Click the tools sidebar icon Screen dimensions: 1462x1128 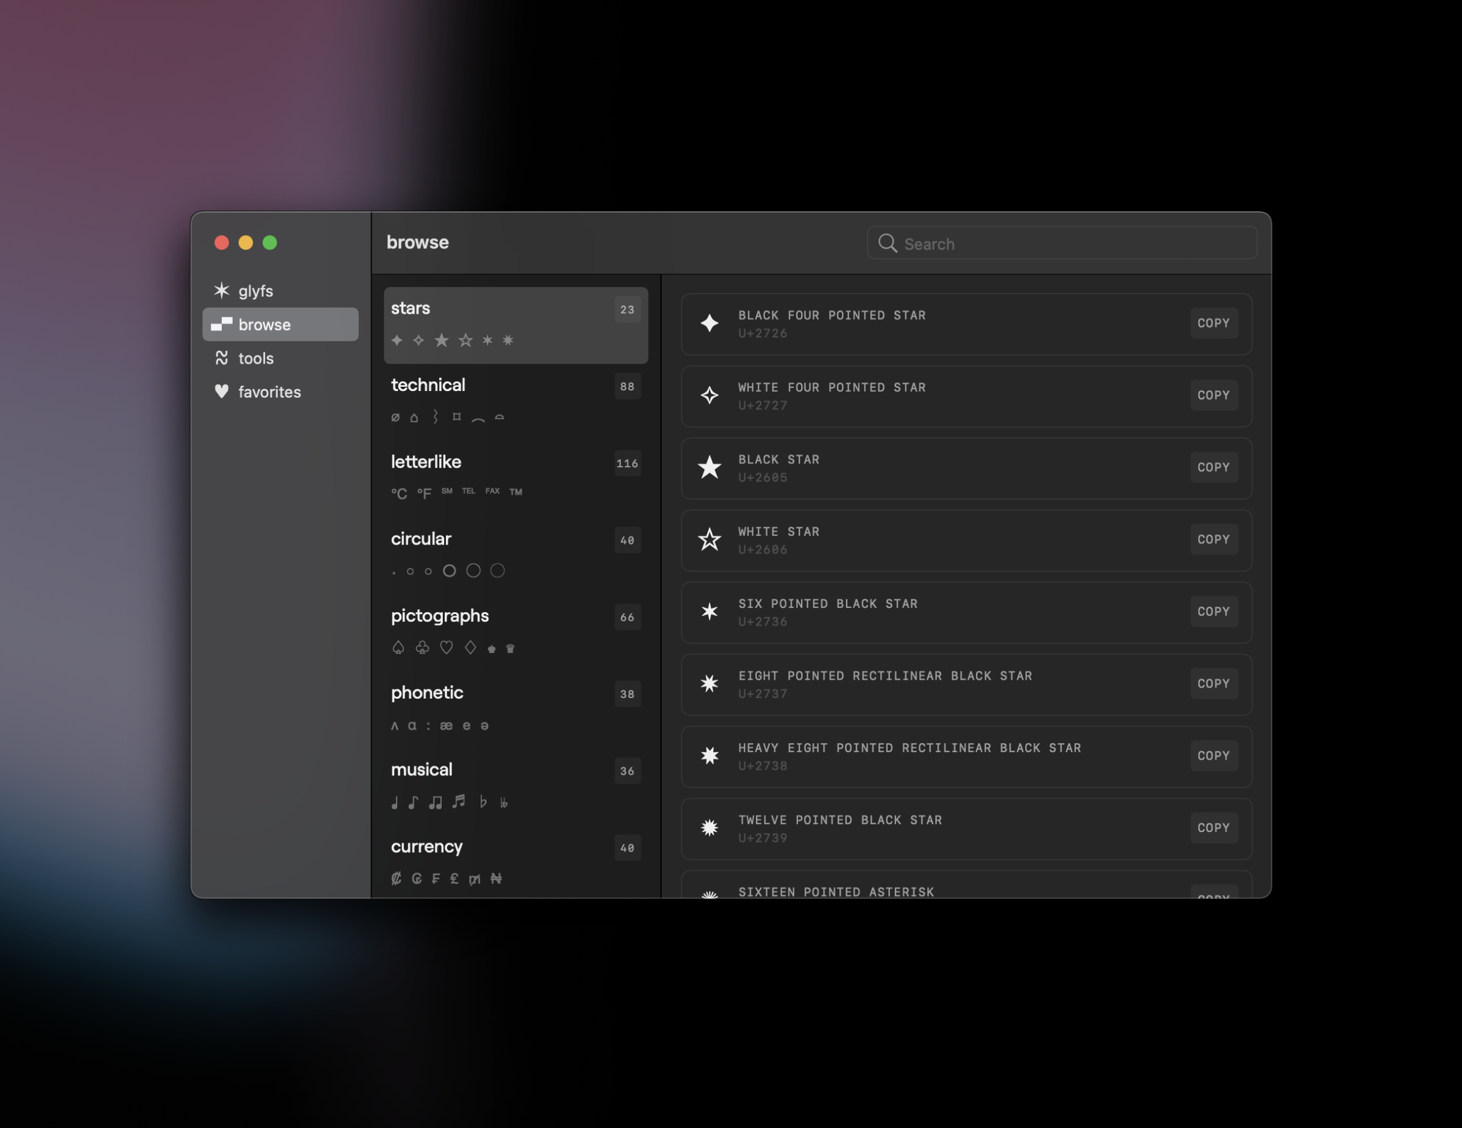tap(221, 358)
